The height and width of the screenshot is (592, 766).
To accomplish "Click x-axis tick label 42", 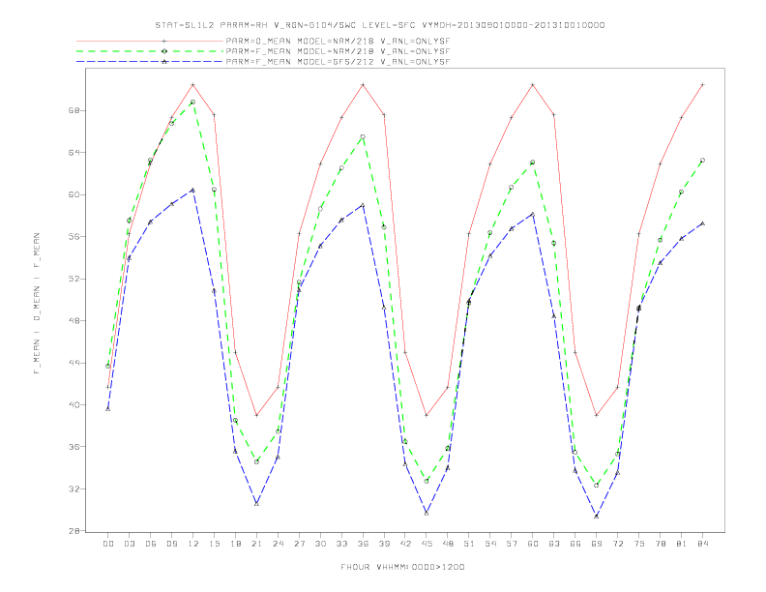I will point(405,544).
